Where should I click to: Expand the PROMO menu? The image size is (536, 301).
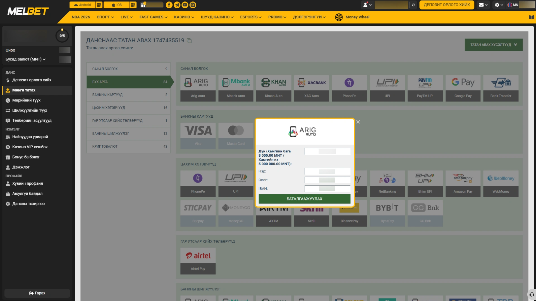point(277,17)
